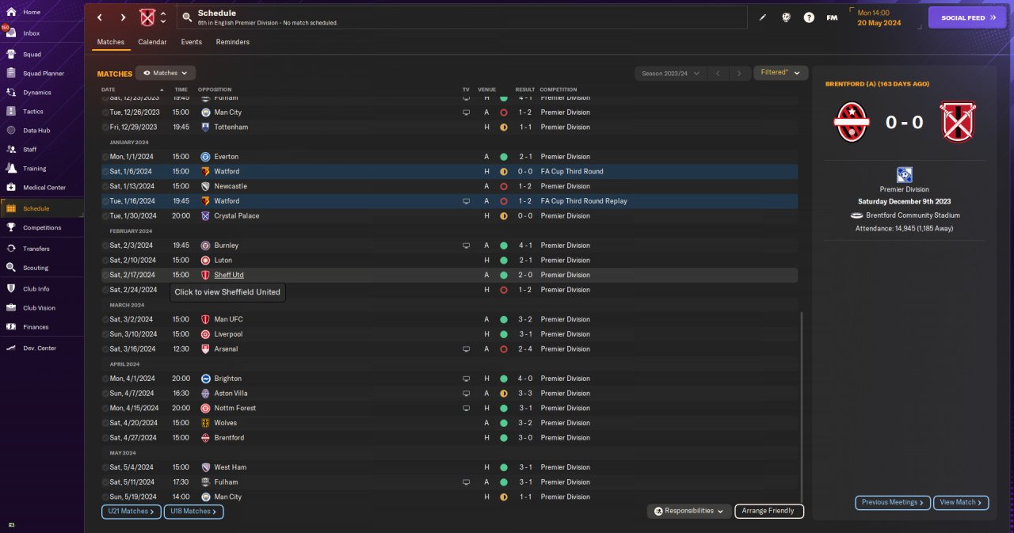Open Finances sidebar icon

click(11, 326)
